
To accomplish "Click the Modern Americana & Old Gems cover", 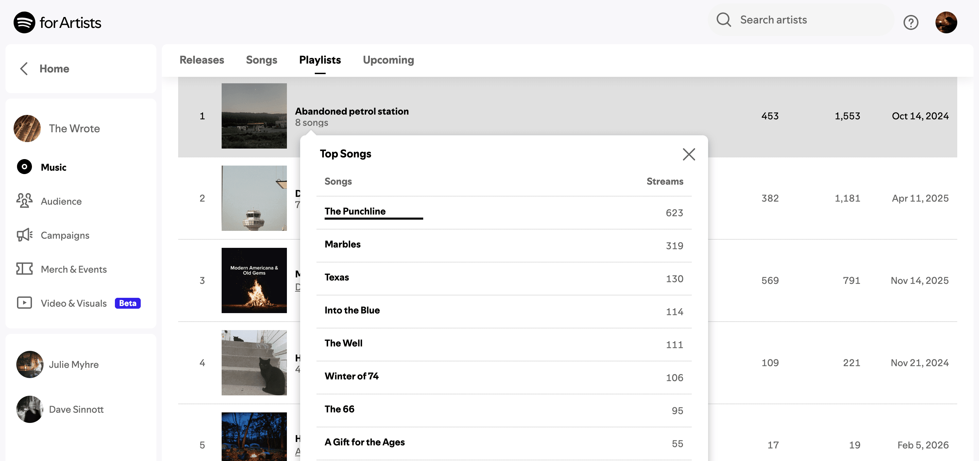I will 254,280.
